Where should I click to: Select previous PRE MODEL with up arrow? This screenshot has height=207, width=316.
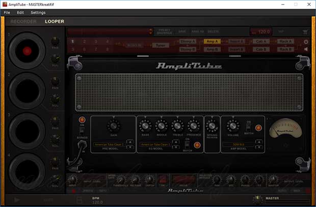(x=130, y=142)
